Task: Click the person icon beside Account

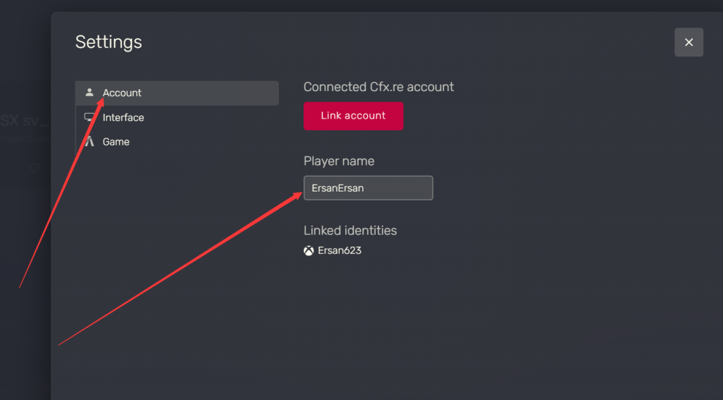Action: (x=90, y=93)
